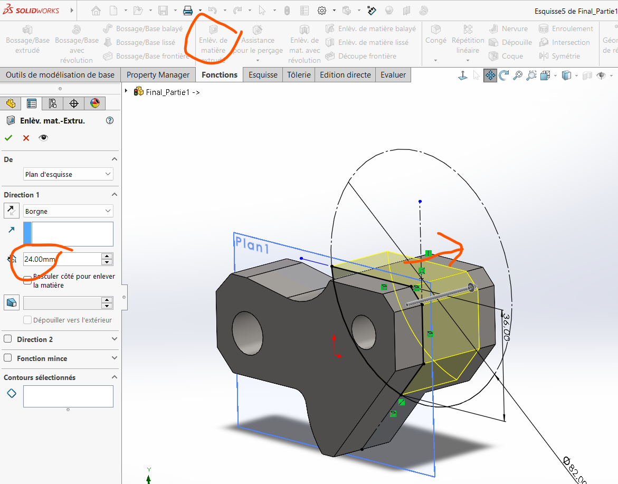Image resolution: width=618 pixels, height=484 pixels.
Task: Click the zoom to fit magnifier icon
Action: point(518,75)
